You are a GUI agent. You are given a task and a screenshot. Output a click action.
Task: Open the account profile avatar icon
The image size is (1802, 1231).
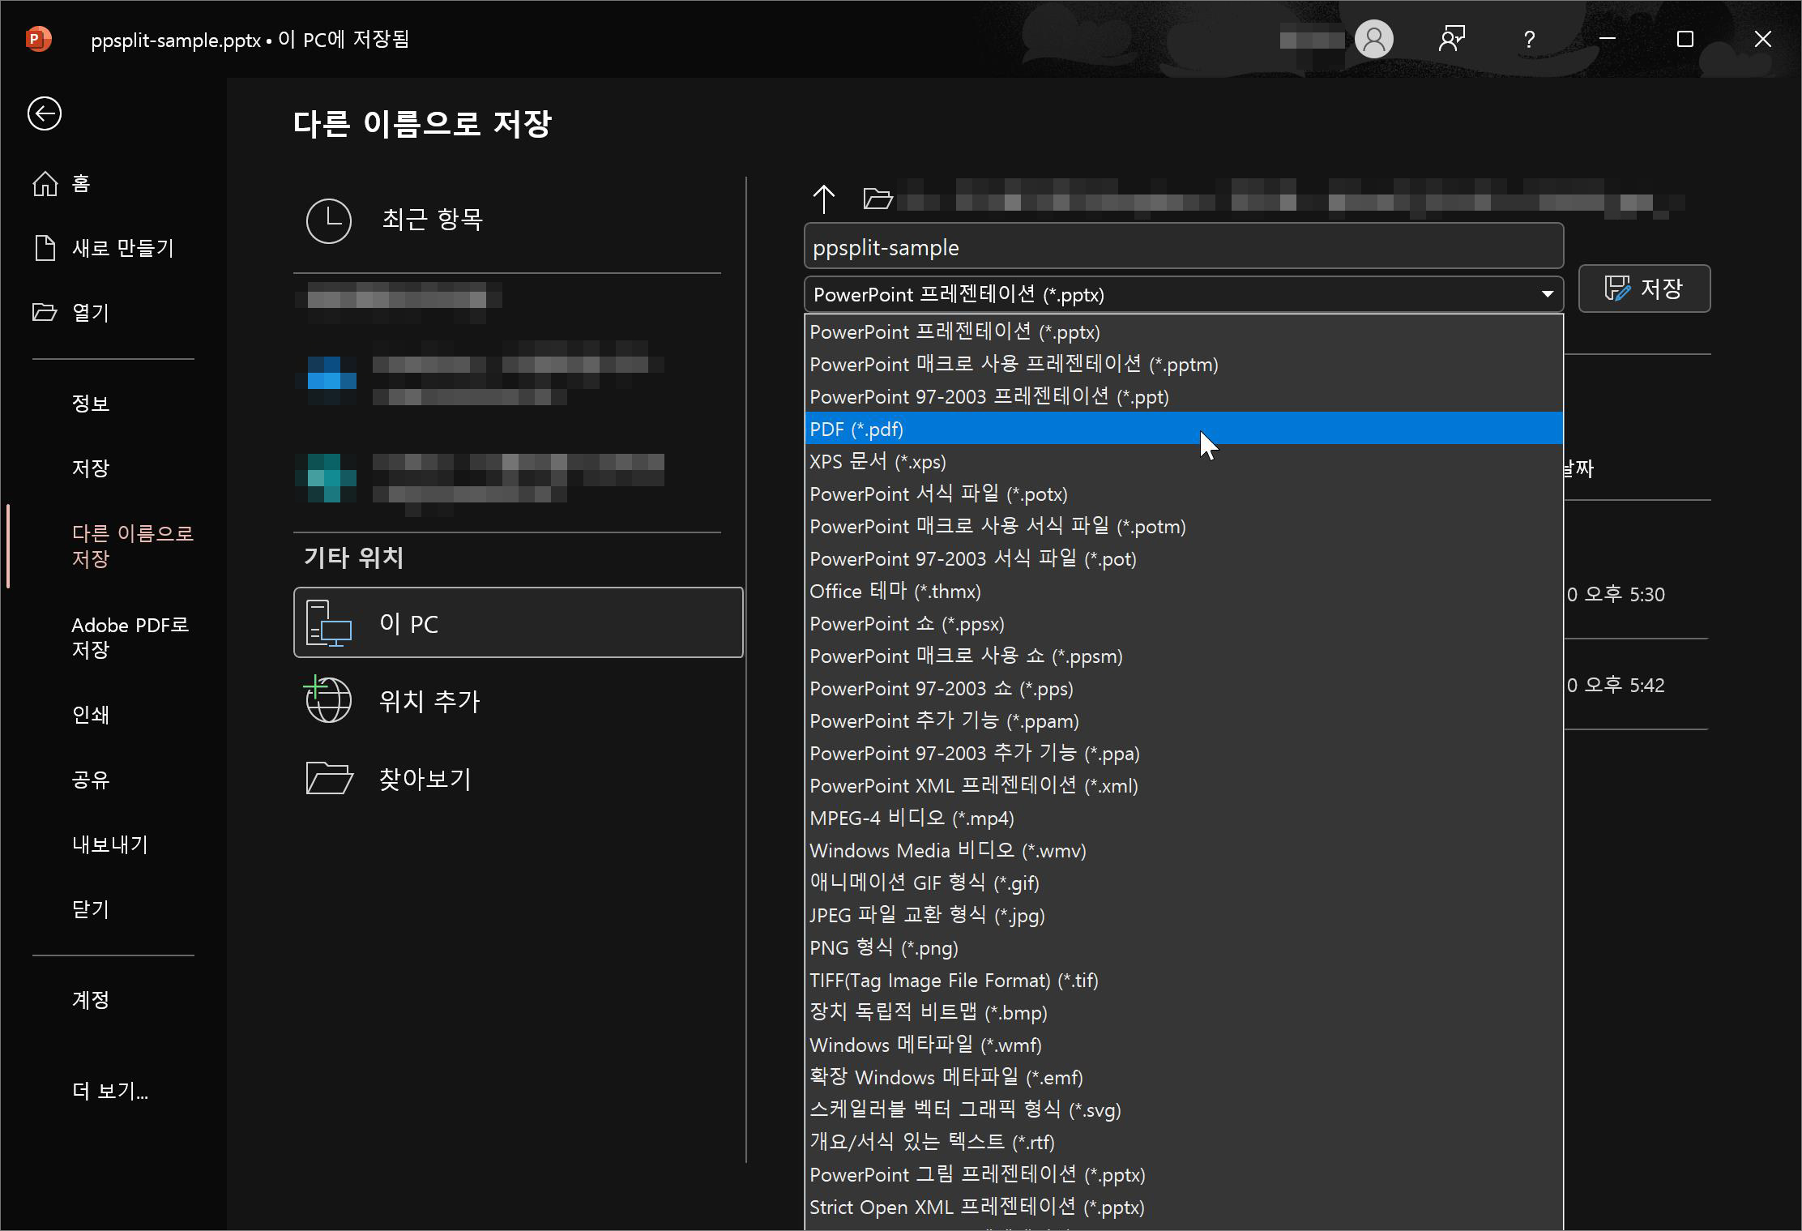(1373, 39)
